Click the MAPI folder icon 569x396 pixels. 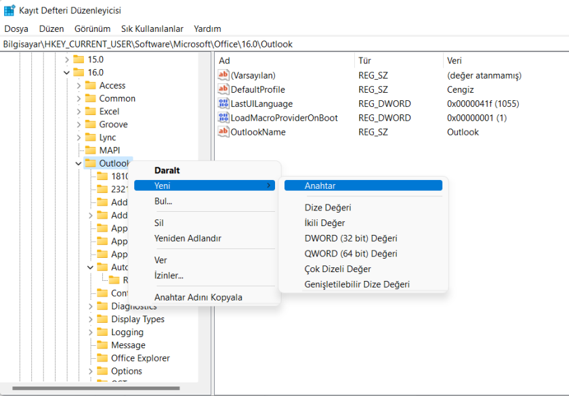click(90, 150)
